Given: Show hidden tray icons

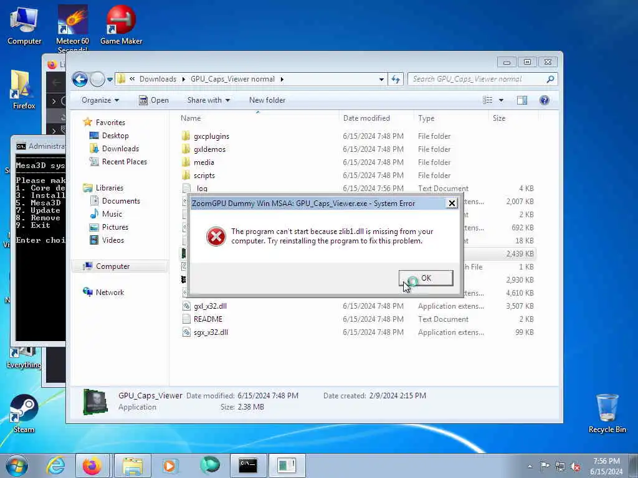Looking at the screenshot, I should pyautogui.click(x=530, y=466).
